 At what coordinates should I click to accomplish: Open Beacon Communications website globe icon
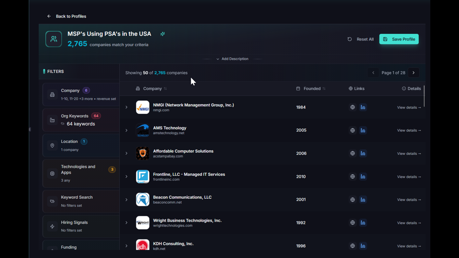[x=352, y=200]
